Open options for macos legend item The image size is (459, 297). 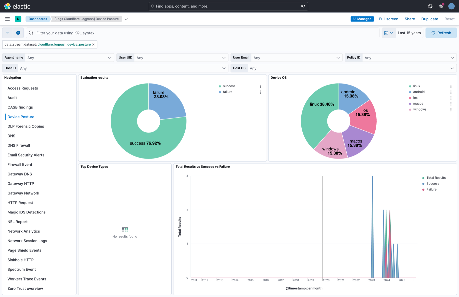[x=451, y=104]
